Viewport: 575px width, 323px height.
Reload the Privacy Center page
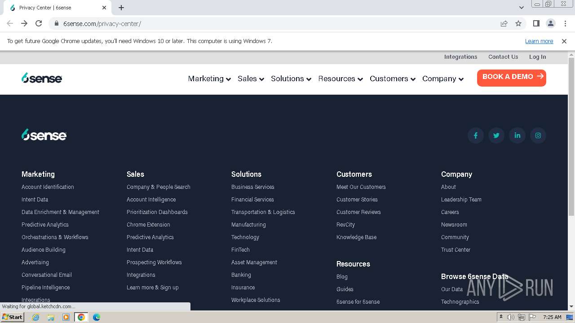click(x=39, y=23)
